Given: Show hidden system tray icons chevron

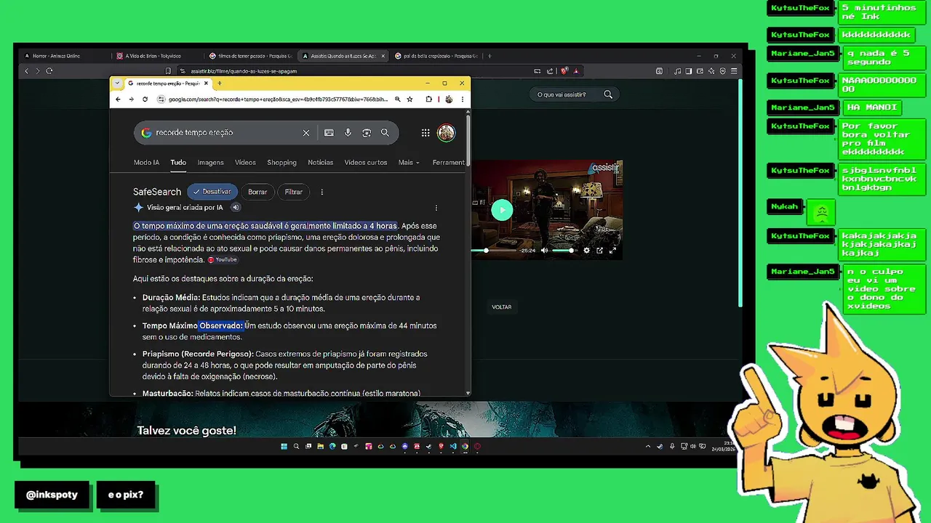Looking at the screenshot, I should [648, 447].
